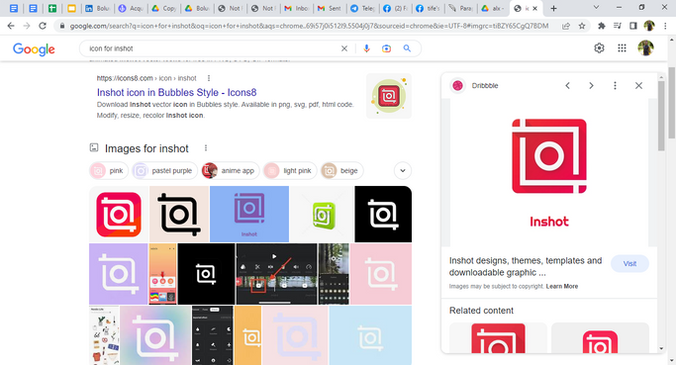Open the Google apps grid
Screen dimensions: 676x365
click(622, 47)
